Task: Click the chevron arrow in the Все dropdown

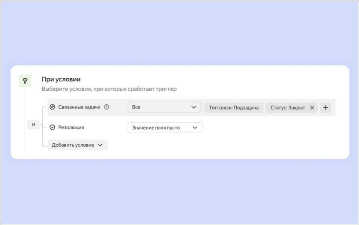Action: tap(194, 107)
